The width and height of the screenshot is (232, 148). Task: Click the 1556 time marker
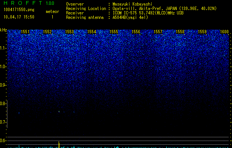tap(136, 32)
